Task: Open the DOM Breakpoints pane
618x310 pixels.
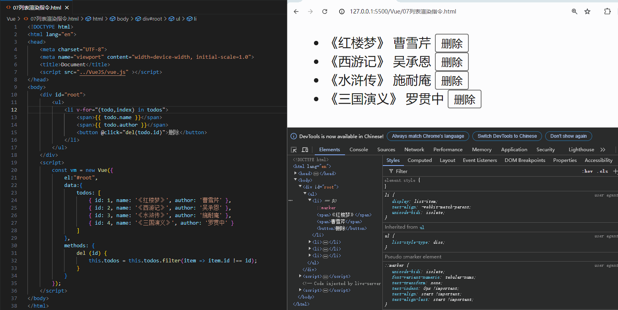Action: click(x=525, y=160)
